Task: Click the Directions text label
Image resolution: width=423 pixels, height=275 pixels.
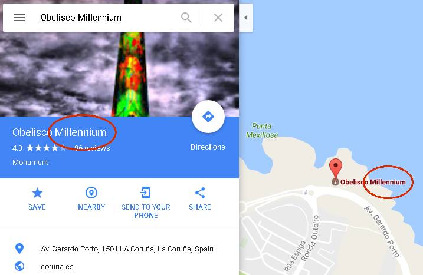Action: (208, 147)
